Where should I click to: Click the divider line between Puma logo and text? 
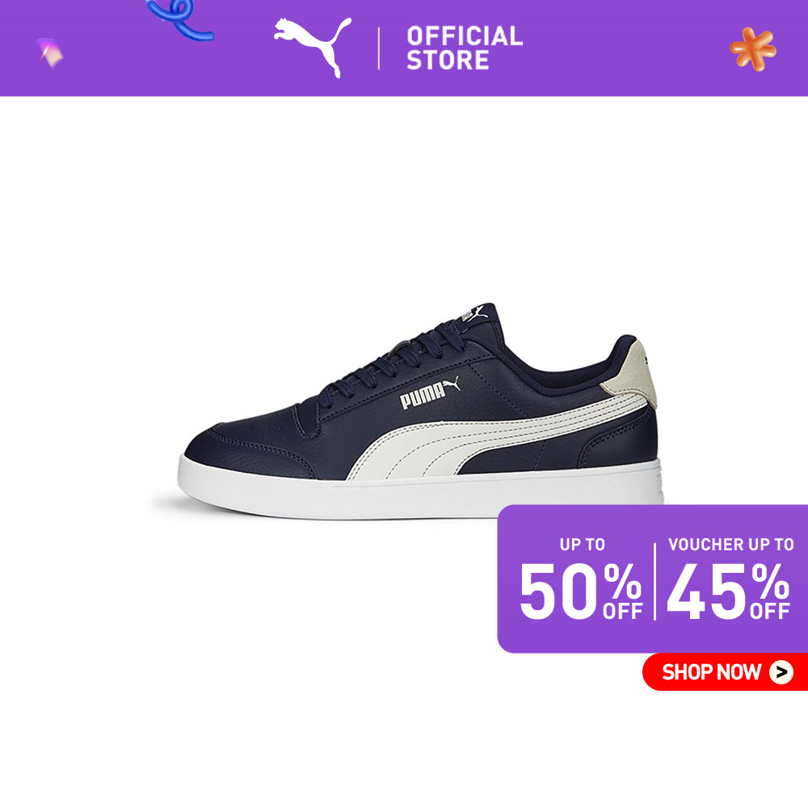(x=379, y=48)
